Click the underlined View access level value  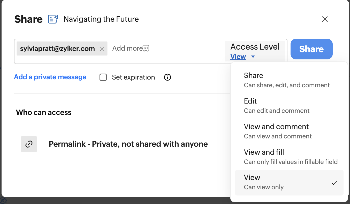(238, 57)
